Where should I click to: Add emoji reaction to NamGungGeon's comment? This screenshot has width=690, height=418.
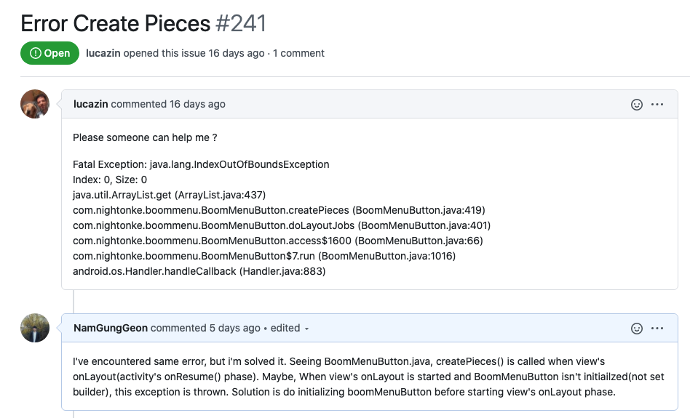point(637,329)
